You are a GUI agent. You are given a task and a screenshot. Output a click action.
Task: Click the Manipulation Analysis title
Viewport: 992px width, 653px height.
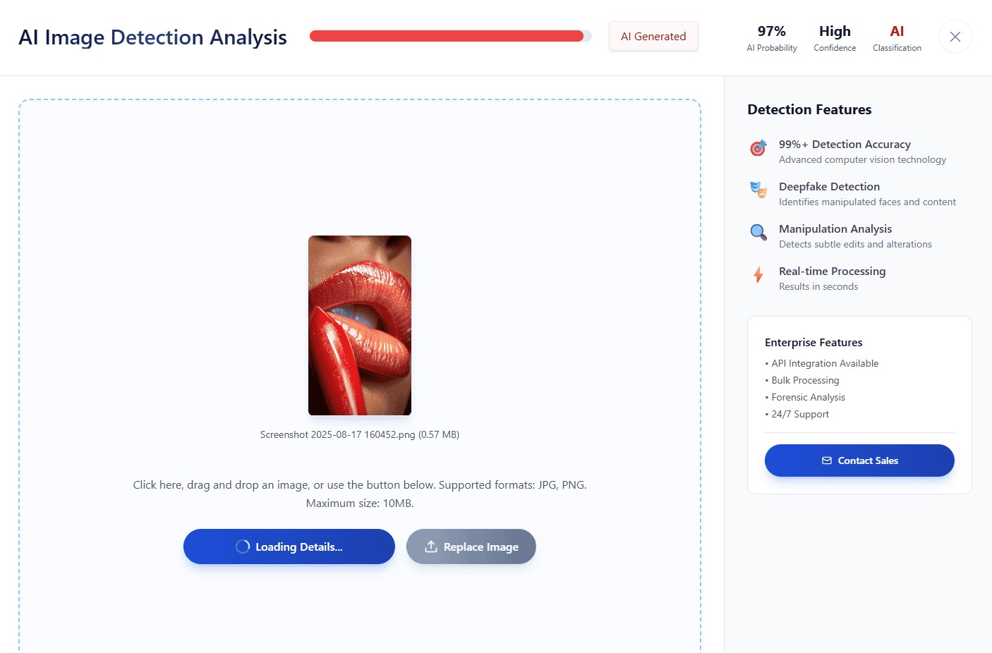[x=835, y=229]
